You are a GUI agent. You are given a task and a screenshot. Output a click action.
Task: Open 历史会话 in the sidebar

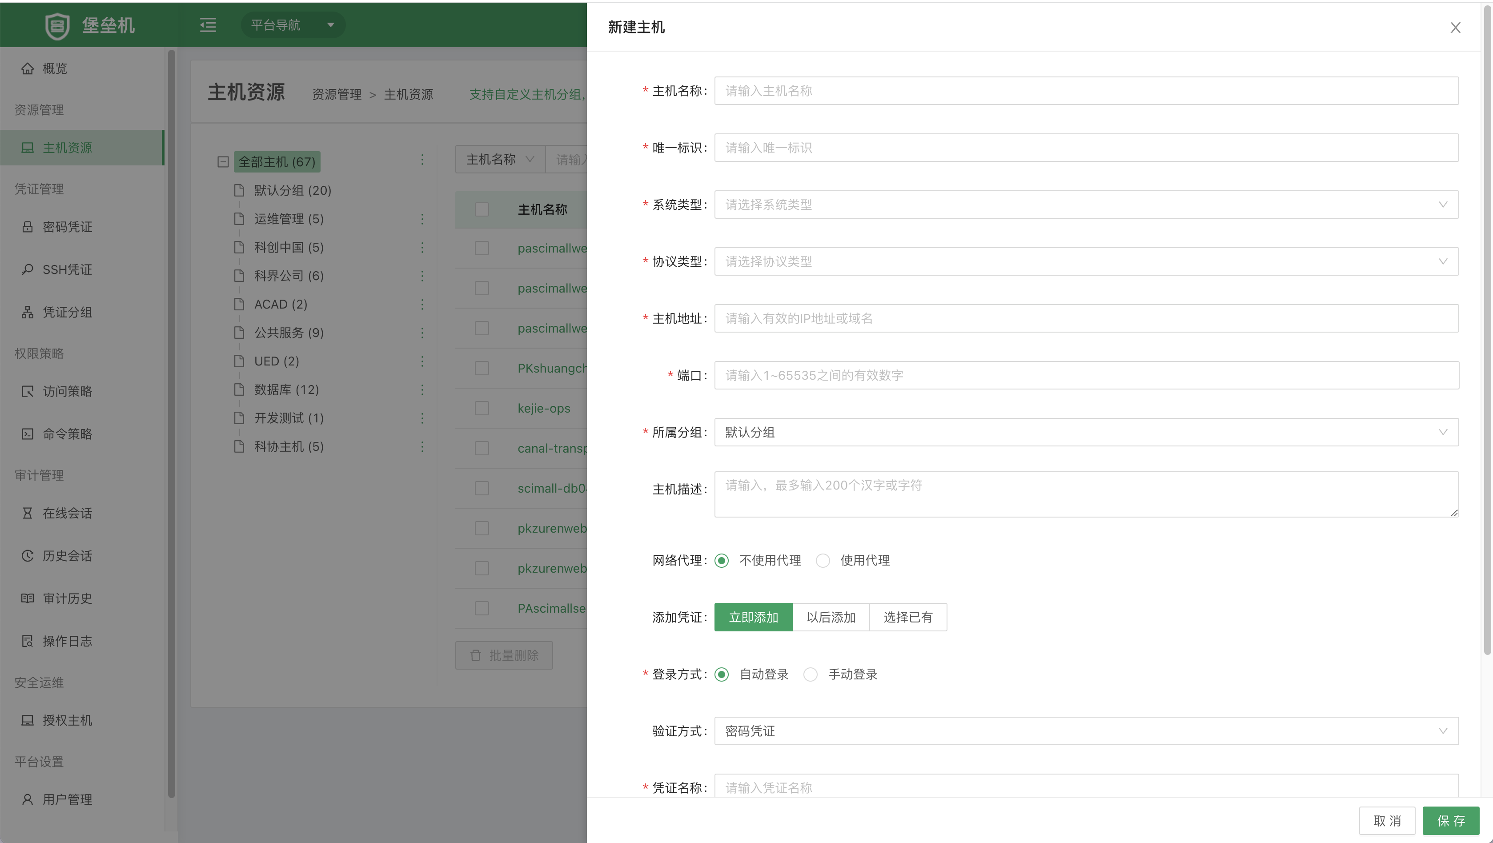coord(82,556)
